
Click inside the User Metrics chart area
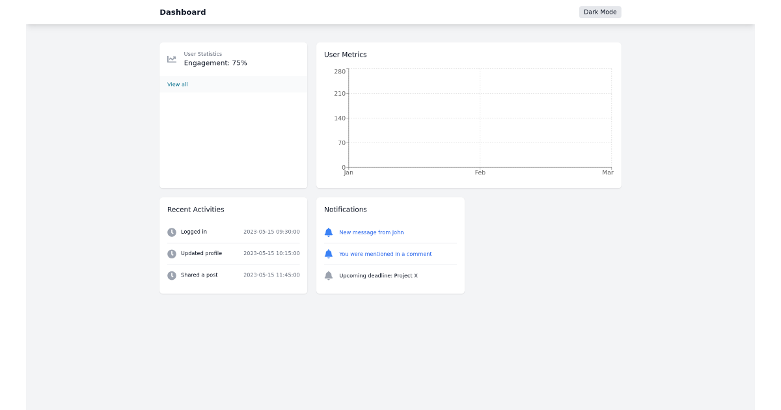tap(480, 117)
